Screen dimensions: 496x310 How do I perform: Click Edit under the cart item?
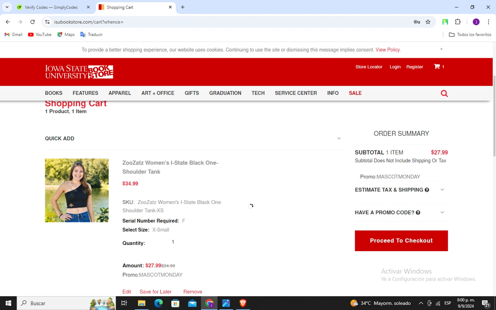pyautogui.click(x=127, y=291)
